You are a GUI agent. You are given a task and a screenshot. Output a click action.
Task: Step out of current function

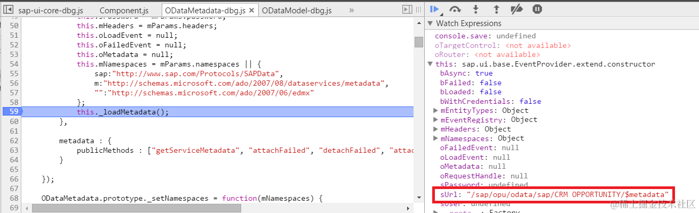[x=496, y=9]
